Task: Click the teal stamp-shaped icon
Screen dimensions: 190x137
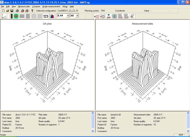Action: [x=108, y=16]
